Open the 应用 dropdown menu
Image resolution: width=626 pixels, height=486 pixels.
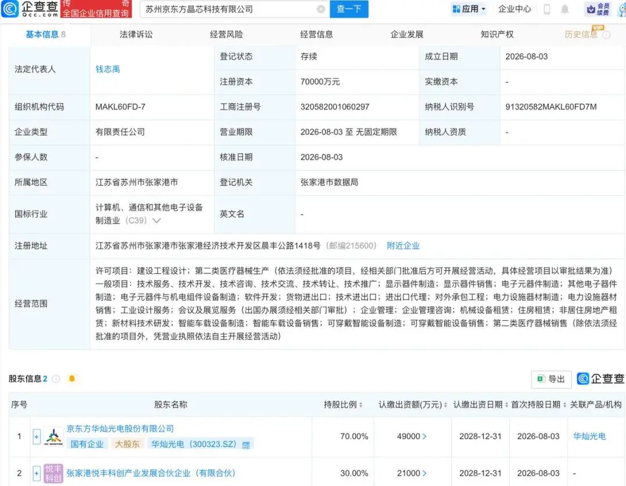469,9
